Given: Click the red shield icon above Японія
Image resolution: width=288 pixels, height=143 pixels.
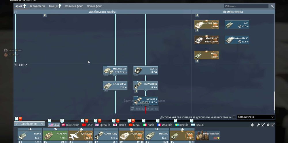Looking at the screenshot, I should point(118,121).
